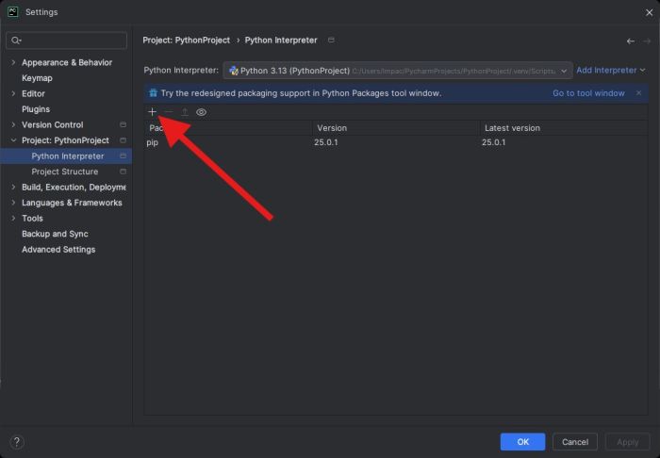Open the Add Interpreter dropdown

[610, 70]
